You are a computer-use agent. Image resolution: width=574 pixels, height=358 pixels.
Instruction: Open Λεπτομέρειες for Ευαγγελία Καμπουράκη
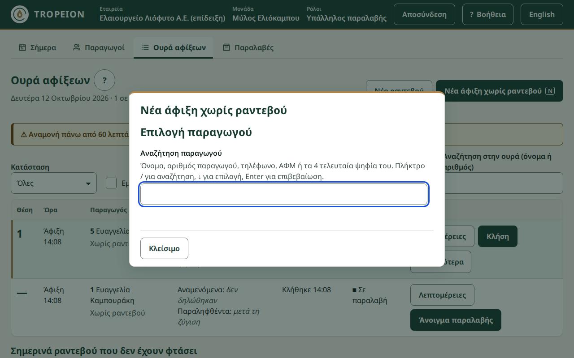click(x=442, y=295)
